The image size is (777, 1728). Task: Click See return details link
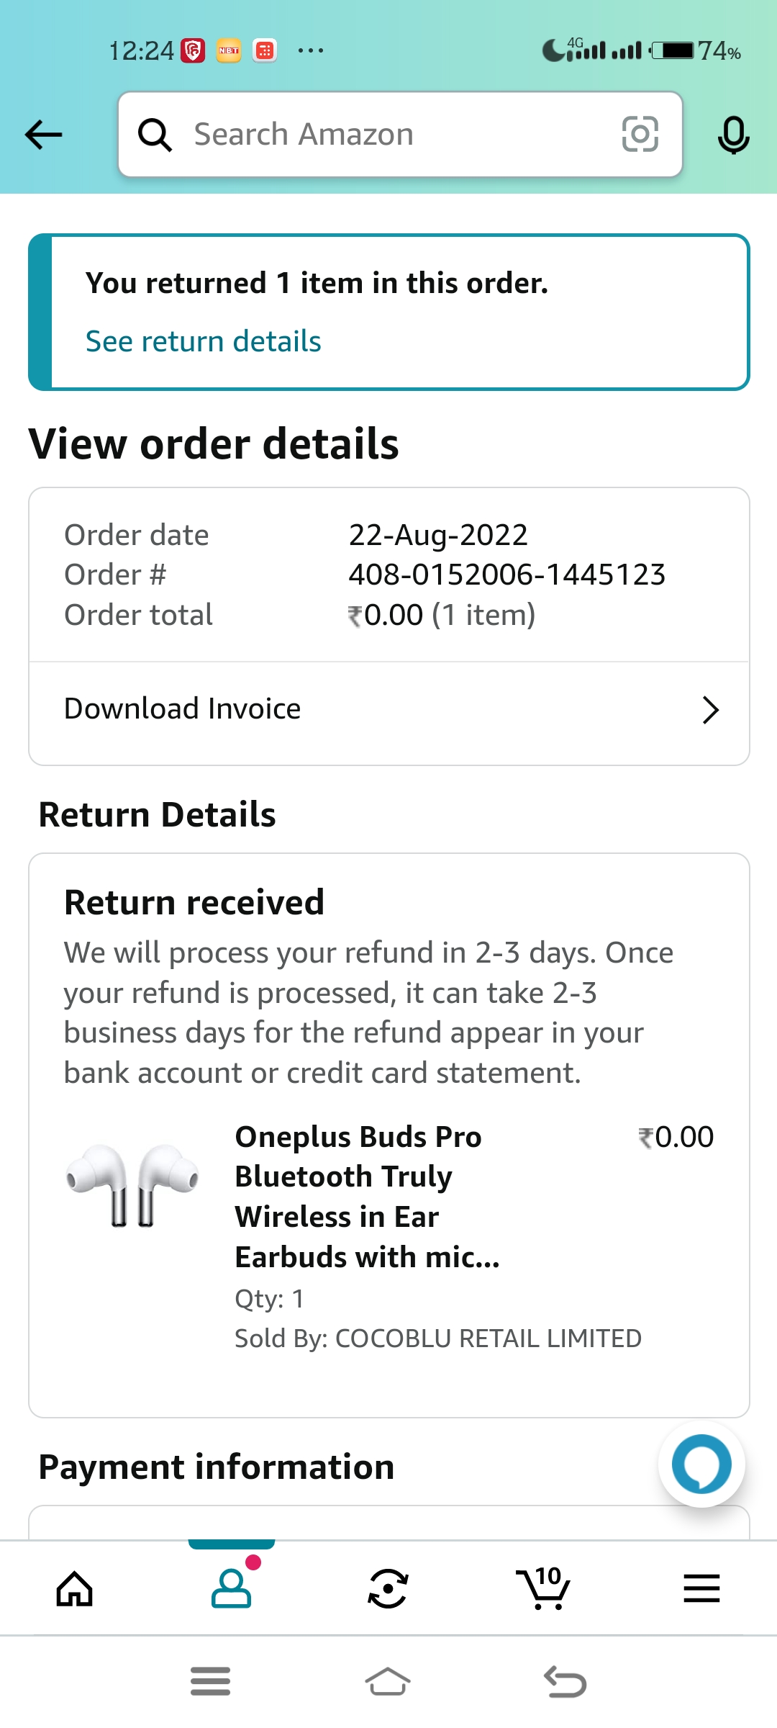pyautogui.click(x=204, y=341)
